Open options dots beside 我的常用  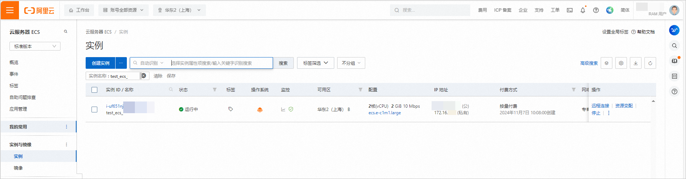(x=66, y=127)
